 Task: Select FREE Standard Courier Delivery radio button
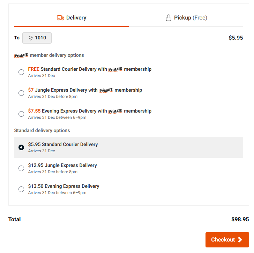[x=21, y=72]
